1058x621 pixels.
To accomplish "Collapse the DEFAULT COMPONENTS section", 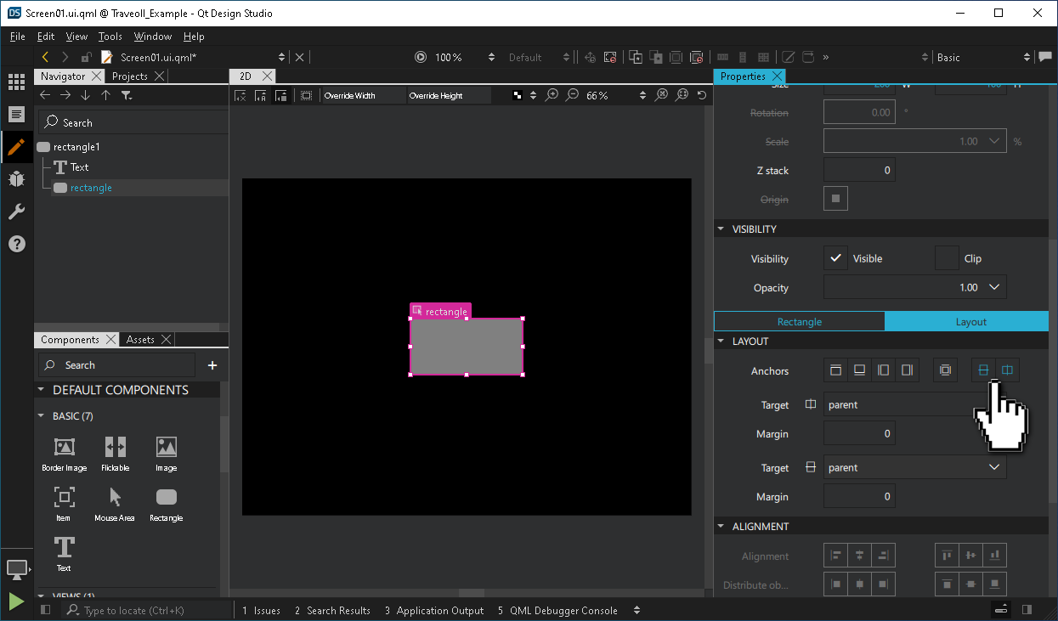I will point(40,389).
